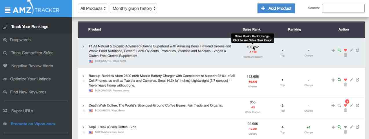
Task: Open the Monthly graph history dropdown
Action: pos(134,8)
